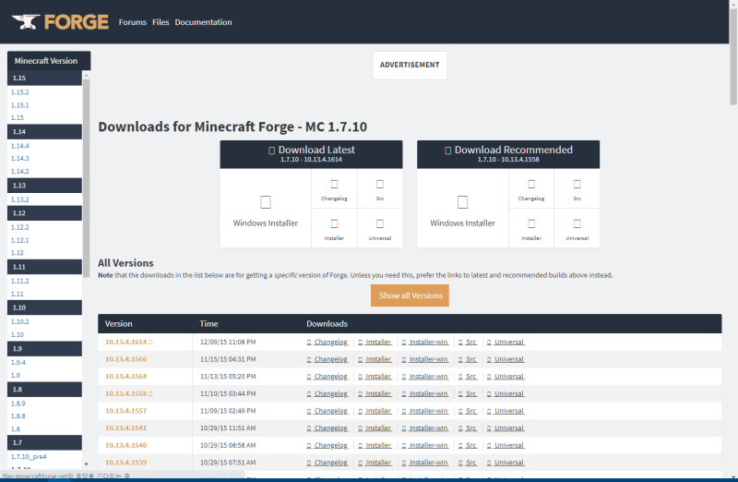Select Minecraft version 1.12.2

[x=19, y=227]
